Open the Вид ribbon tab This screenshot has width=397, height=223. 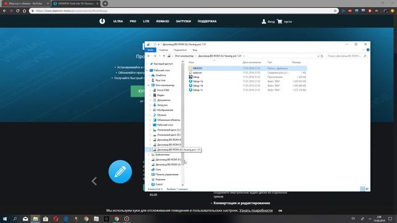coord(195,50)
